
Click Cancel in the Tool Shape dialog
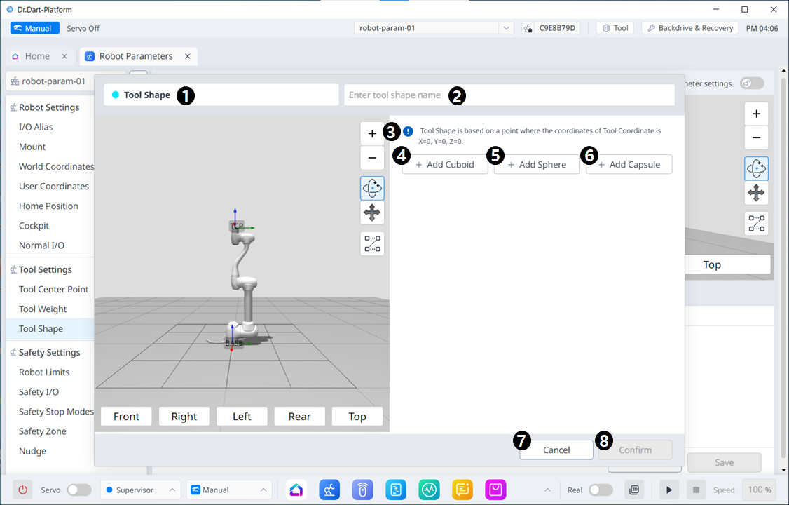tap(556, 450)
